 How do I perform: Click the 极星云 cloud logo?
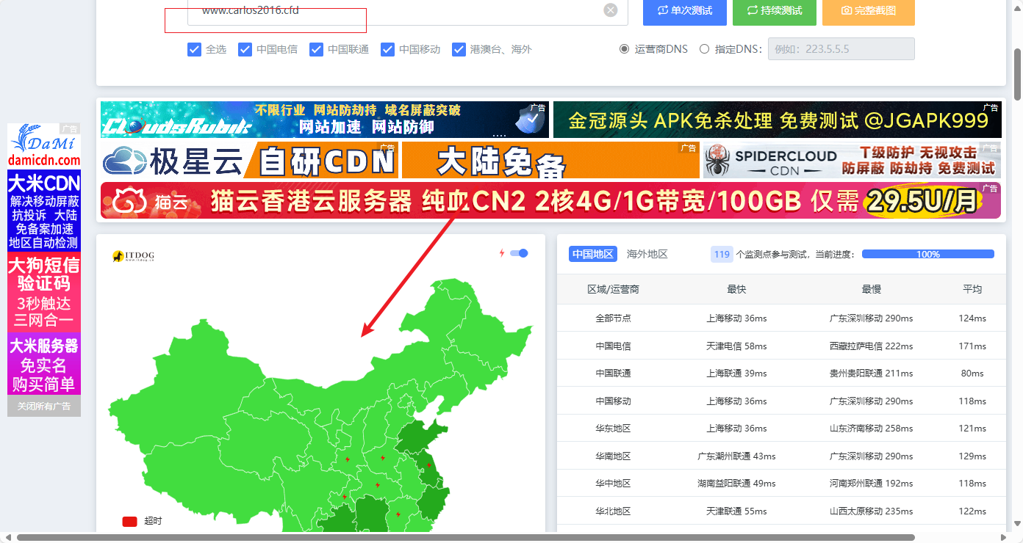(124, 160)
